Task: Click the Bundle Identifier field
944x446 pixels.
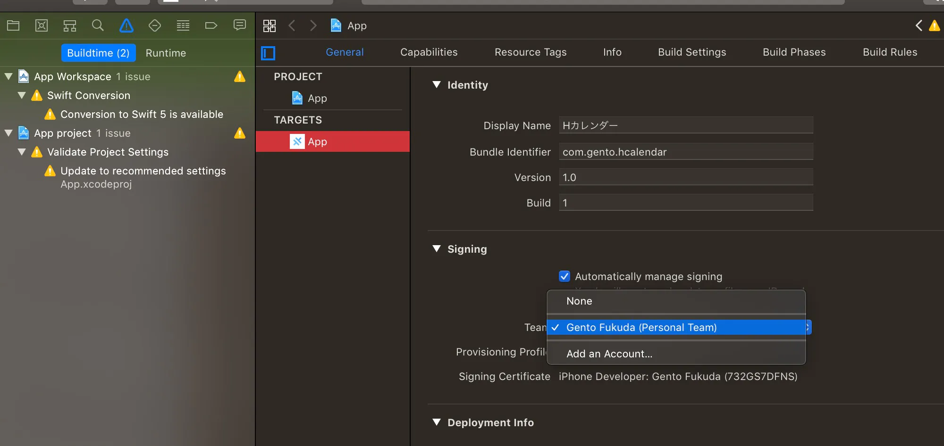Action: 686,152
